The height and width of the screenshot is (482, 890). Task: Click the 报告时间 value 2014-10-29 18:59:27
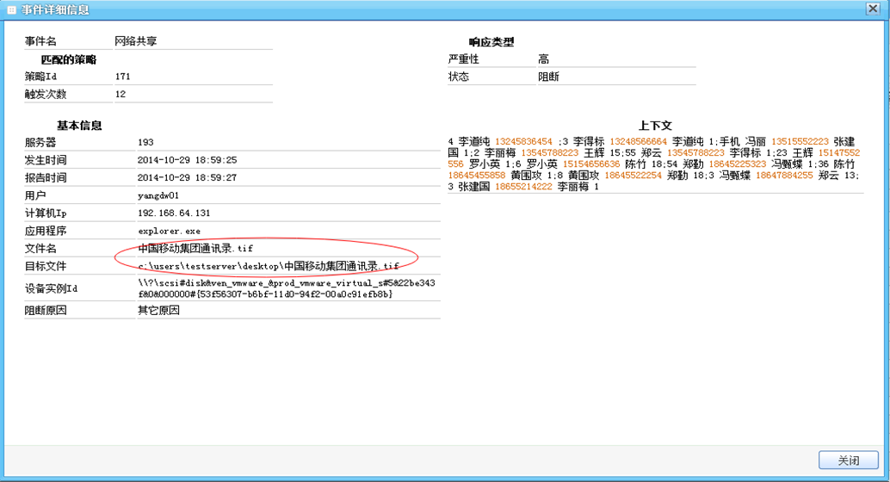point(187,178)
